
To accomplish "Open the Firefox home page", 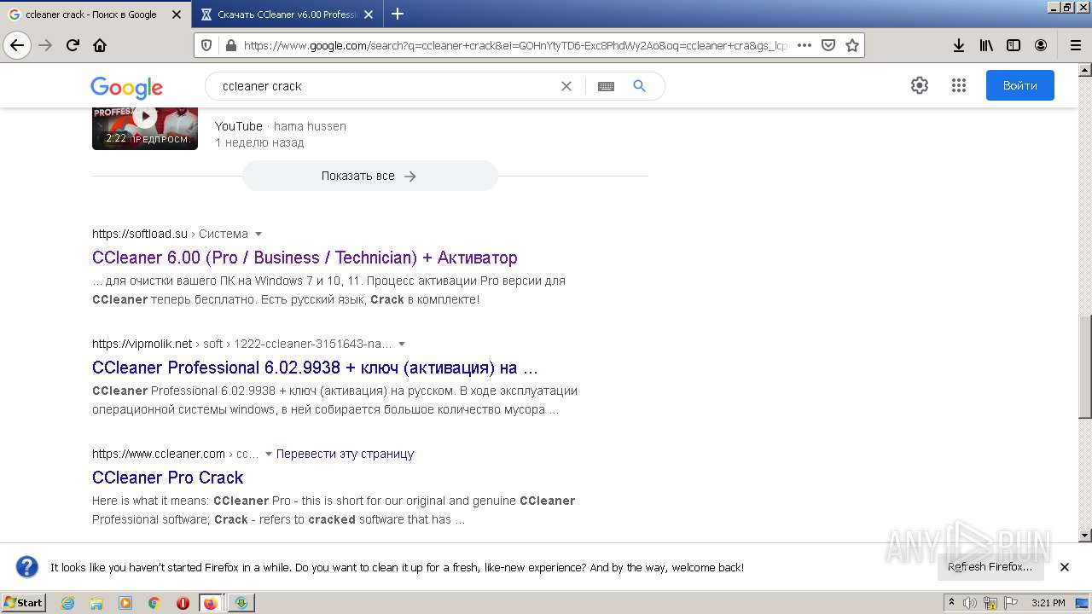I will (100, 45).
